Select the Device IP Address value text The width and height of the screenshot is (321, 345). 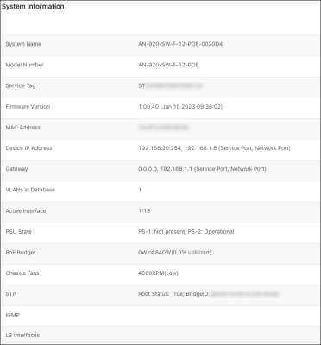point(214,148)
